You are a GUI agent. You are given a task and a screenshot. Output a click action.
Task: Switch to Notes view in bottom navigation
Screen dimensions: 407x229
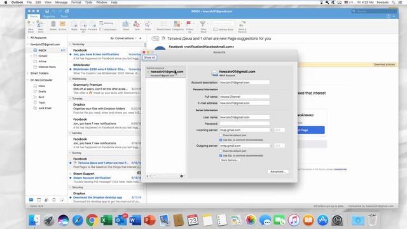coord(62,200)
